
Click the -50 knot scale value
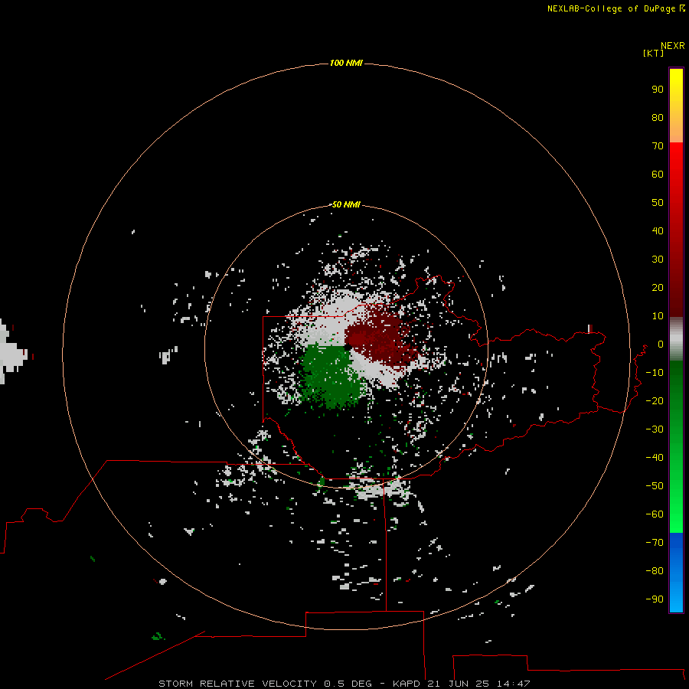tap(655, 486)
